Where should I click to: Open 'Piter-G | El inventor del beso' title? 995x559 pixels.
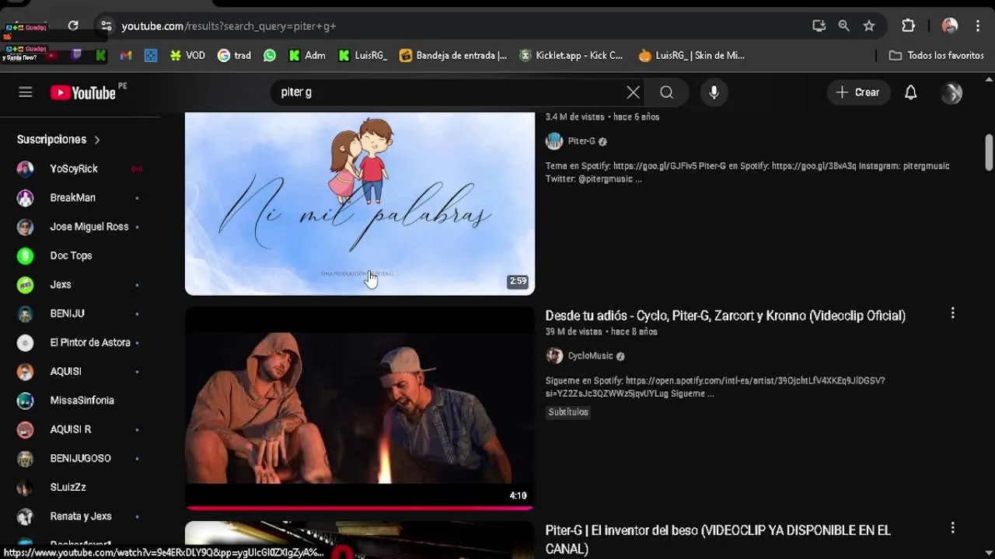click(718, 540)
